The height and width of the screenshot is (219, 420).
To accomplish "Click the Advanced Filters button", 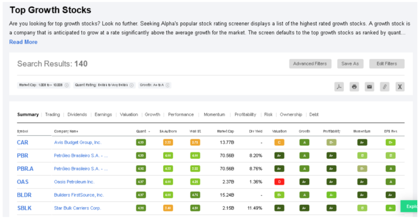I will (x=310, y=63).
